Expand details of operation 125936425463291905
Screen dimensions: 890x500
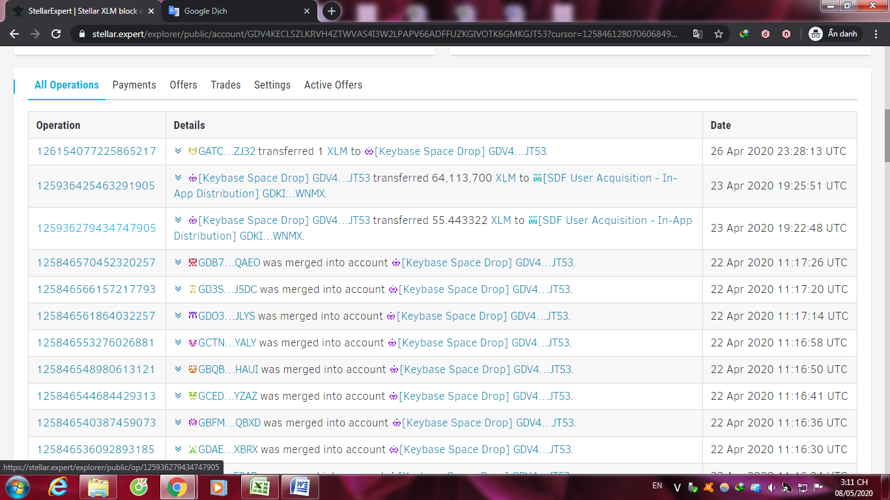coord(178,177)
